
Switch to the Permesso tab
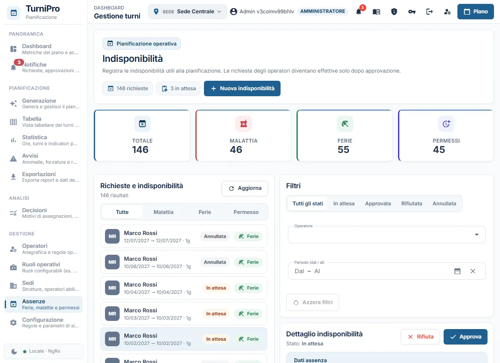coord(246,212)
